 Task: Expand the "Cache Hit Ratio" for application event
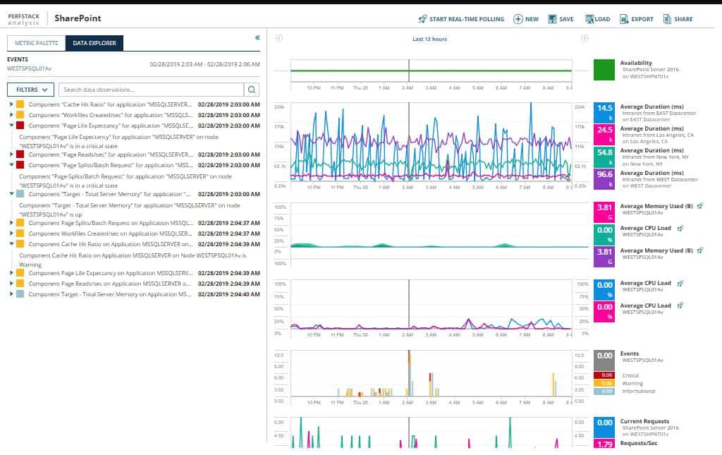click(x=11, y=104)
